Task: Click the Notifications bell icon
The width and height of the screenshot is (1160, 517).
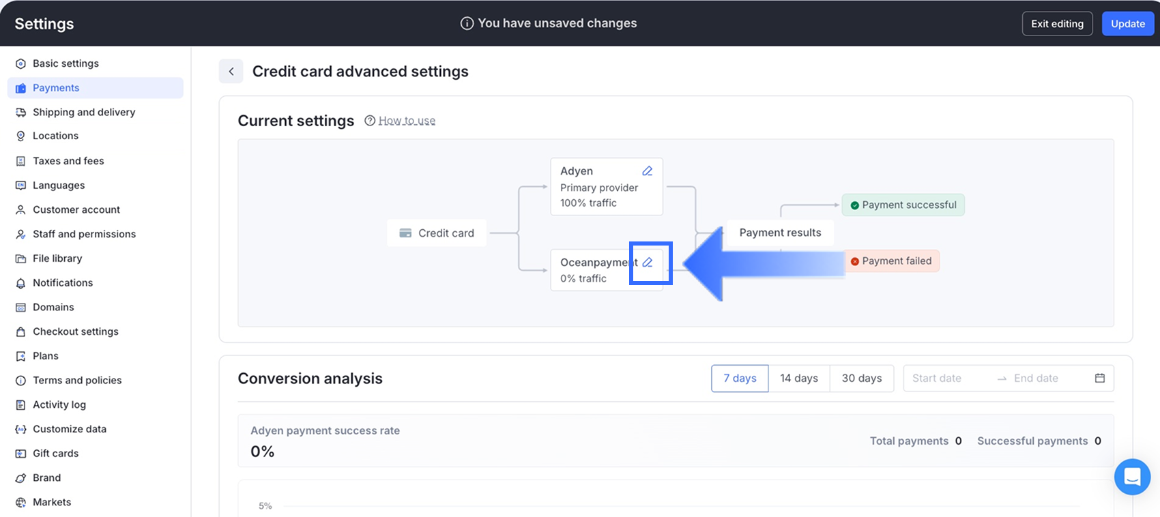Action: tap(20, 283)
